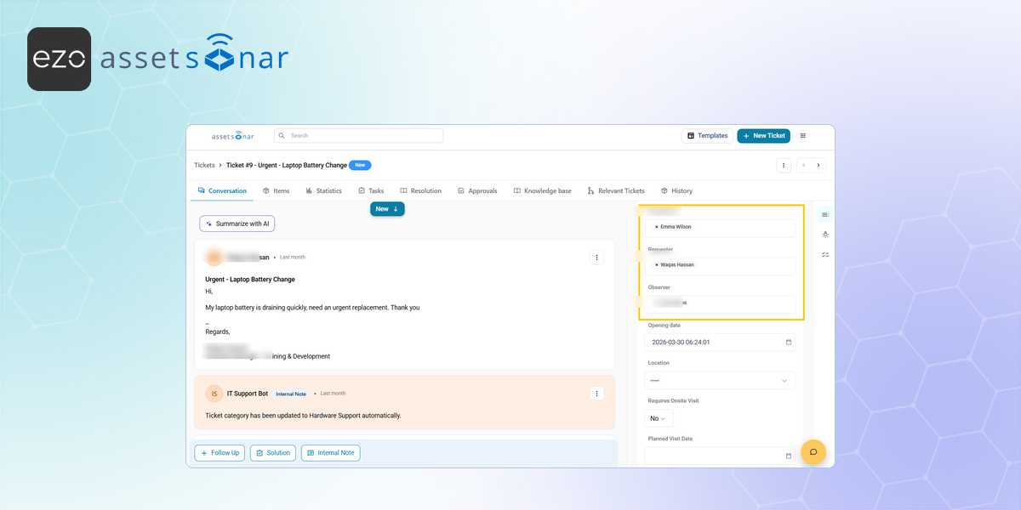1021x510 pixels.
Task: Go to Tickets breadcrumb link
Action: 204,165
